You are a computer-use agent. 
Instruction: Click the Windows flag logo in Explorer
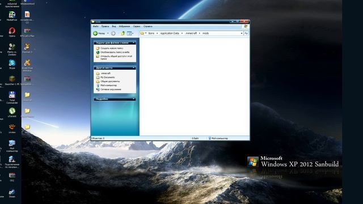coord(246,27)
